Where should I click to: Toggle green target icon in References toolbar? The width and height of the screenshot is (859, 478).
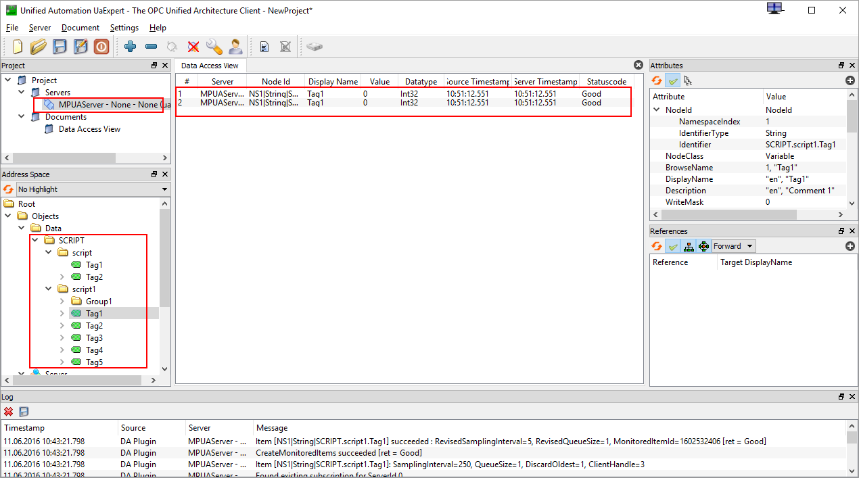pyautogui.click(x=703, y=246)
